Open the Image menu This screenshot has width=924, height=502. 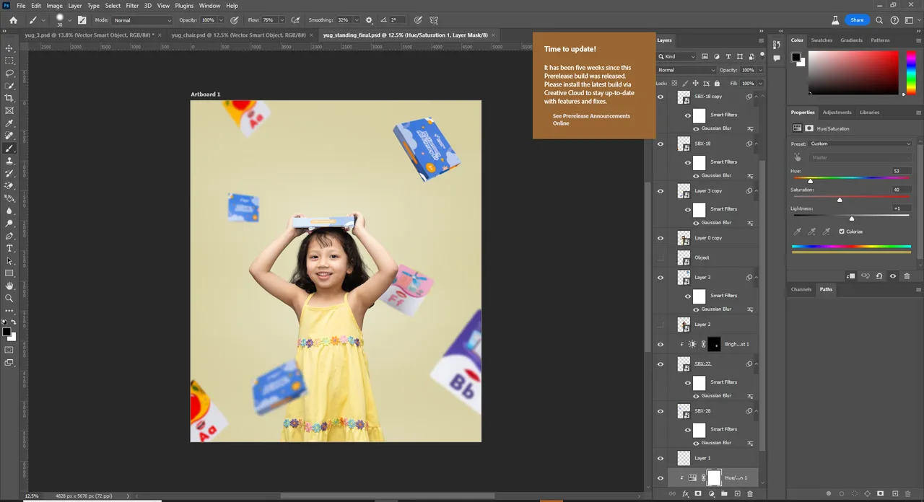(55, 6)
